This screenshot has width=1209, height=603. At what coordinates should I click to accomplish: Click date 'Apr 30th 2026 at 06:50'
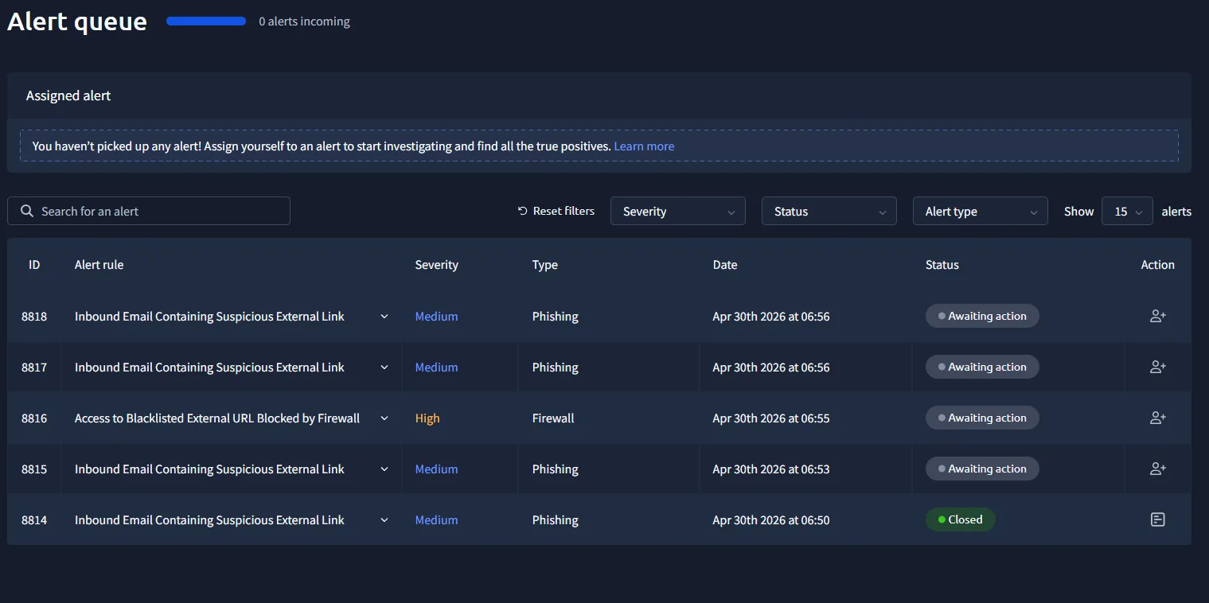[x=771, y=520]
